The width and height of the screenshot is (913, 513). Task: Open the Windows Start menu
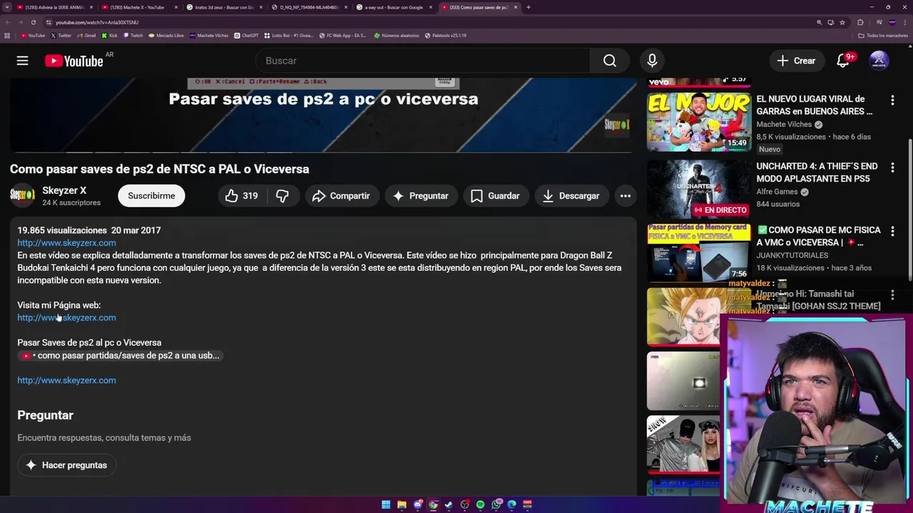(386, 504)
